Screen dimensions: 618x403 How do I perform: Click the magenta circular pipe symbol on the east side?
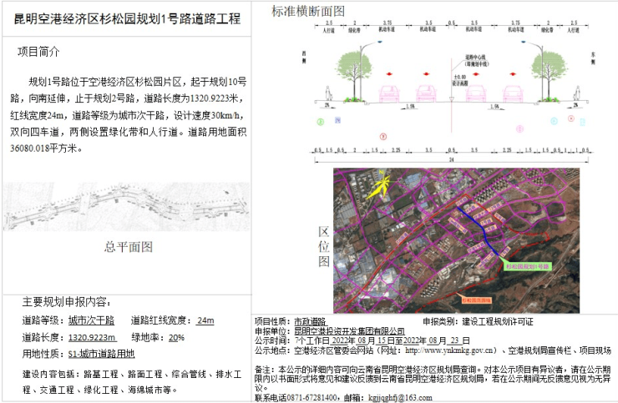[x=519, y=128]
